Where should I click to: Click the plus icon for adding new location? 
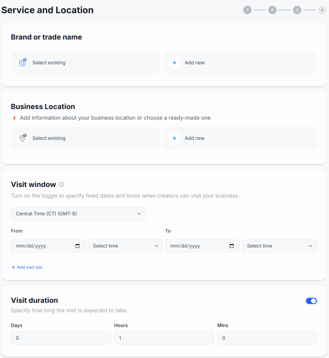tap(174, 138)
